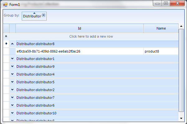Click the Form1 window icon

coord(5,5)
